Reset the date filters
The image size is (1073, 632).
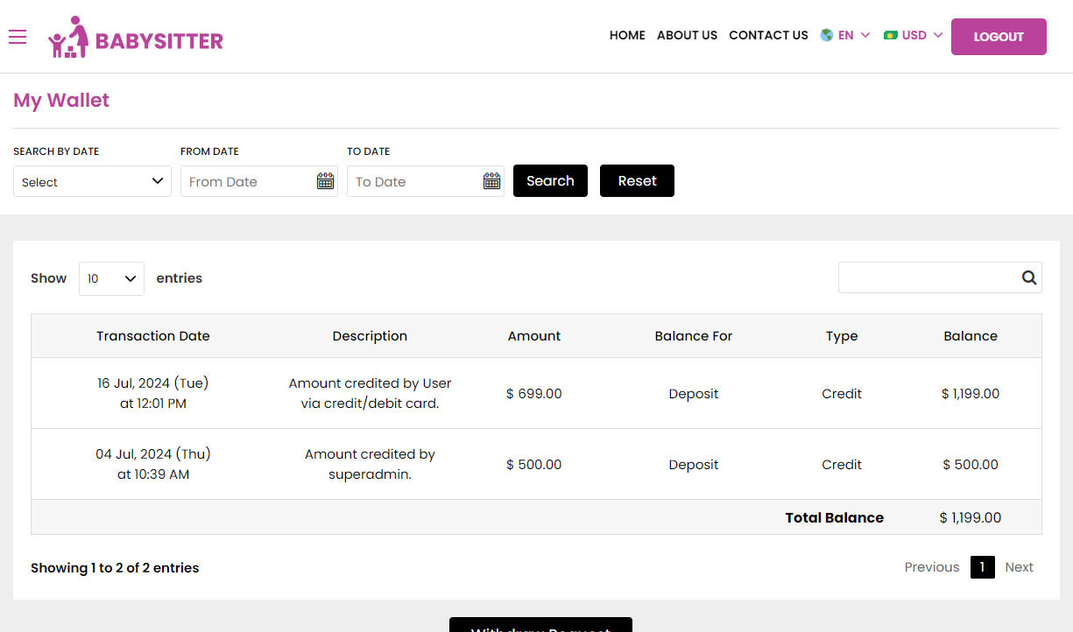637,181
